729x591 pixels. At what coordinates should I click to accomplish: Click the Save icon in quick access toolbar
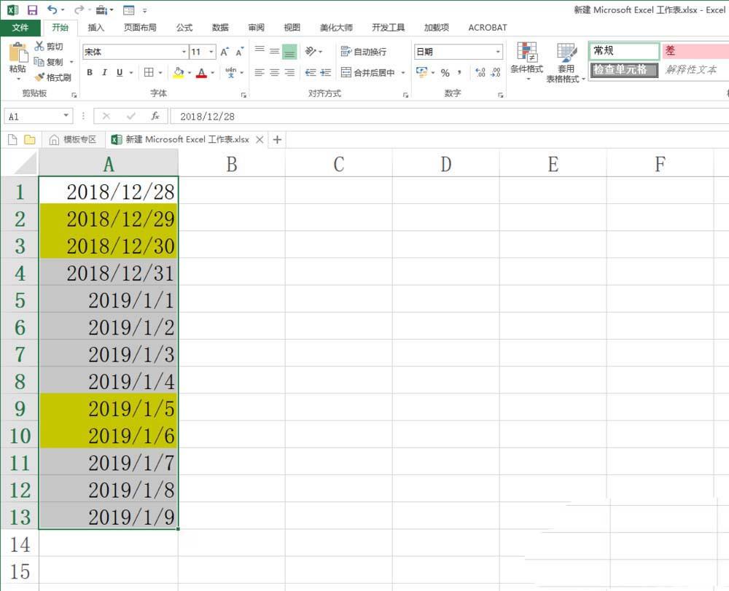click(x=32, y=10)
